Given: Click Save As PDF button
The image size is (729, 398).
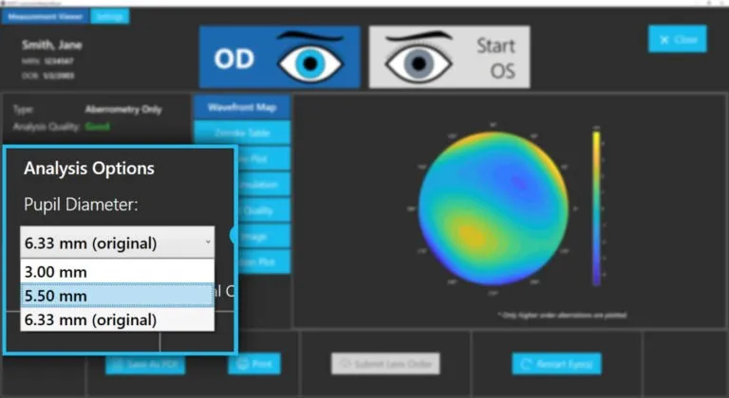Looking at the screenshot, I should coord(145,363).
